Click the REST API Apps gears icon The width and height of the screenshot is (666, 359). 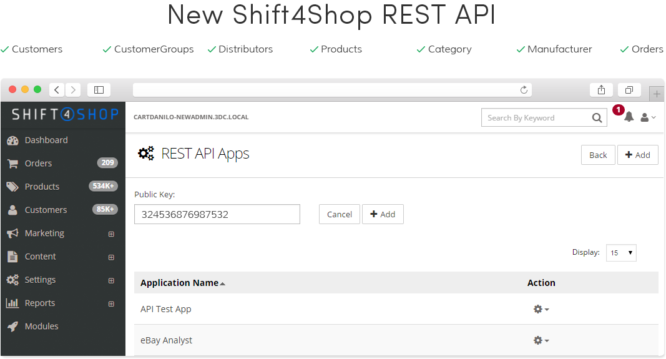[146, 154]
